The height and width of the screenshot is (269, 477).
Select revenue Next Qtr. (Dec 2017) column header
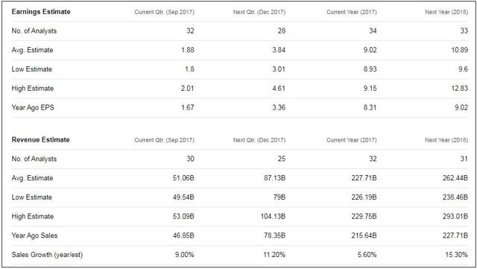point(259,140)
